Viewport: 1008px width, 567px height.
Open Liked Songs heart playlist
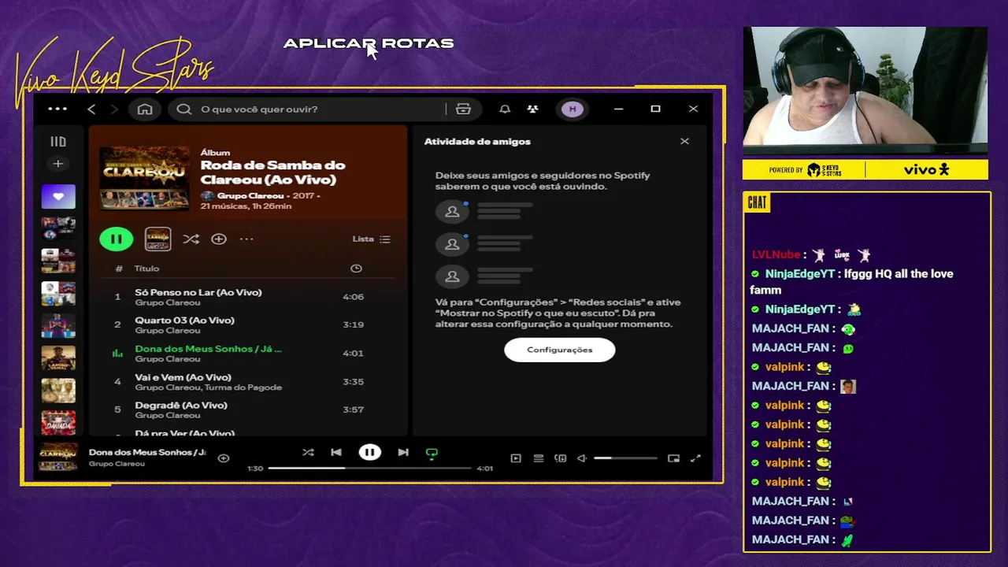58,197
